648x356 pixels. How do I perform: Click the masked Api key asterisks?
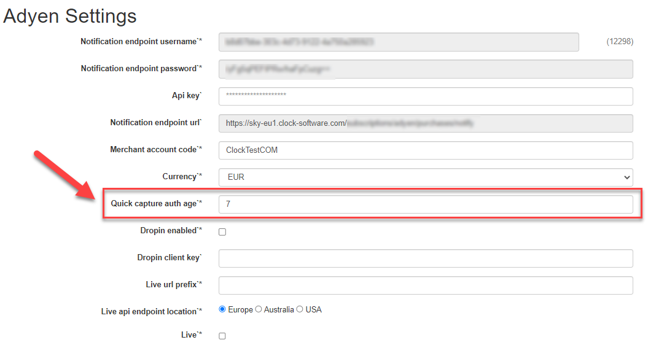click(252, 96)
